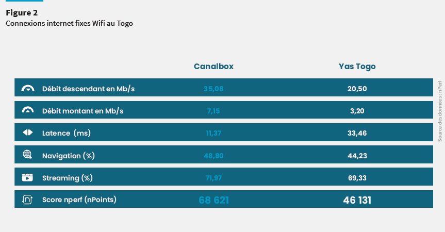Click the latency arrows icon
Viewport: 445px width, 232px height.
(x=28, y=132)
